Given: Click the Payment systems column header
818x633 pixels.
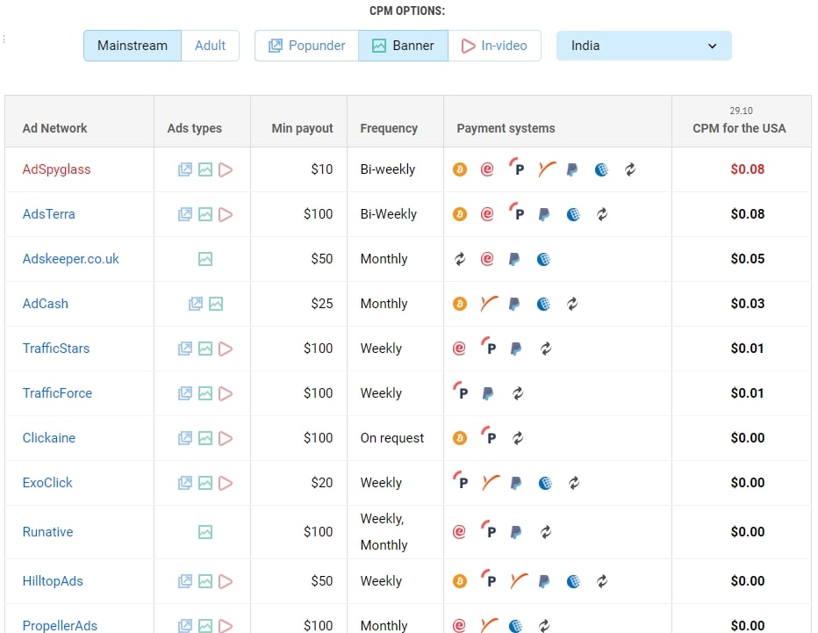Looking at the screenshot, I should (x=506, y=128).
